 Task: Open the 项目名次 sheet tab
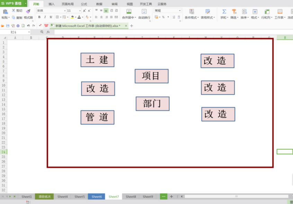[x=44, y=196]
